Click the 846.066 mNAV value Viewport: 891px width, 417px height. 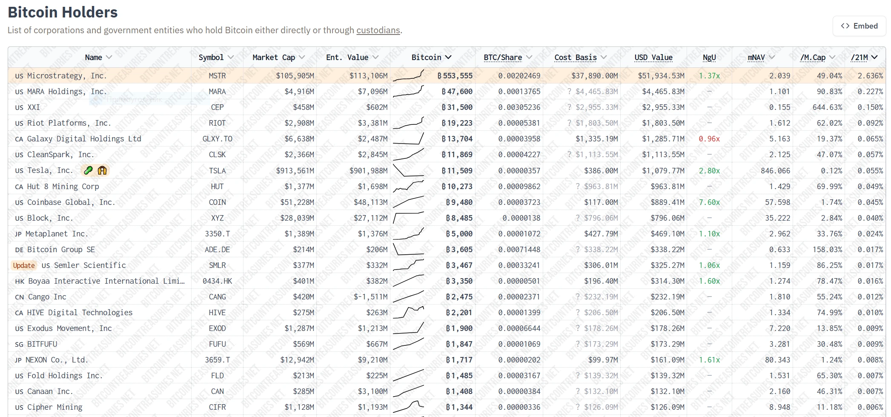click(775, 171)
